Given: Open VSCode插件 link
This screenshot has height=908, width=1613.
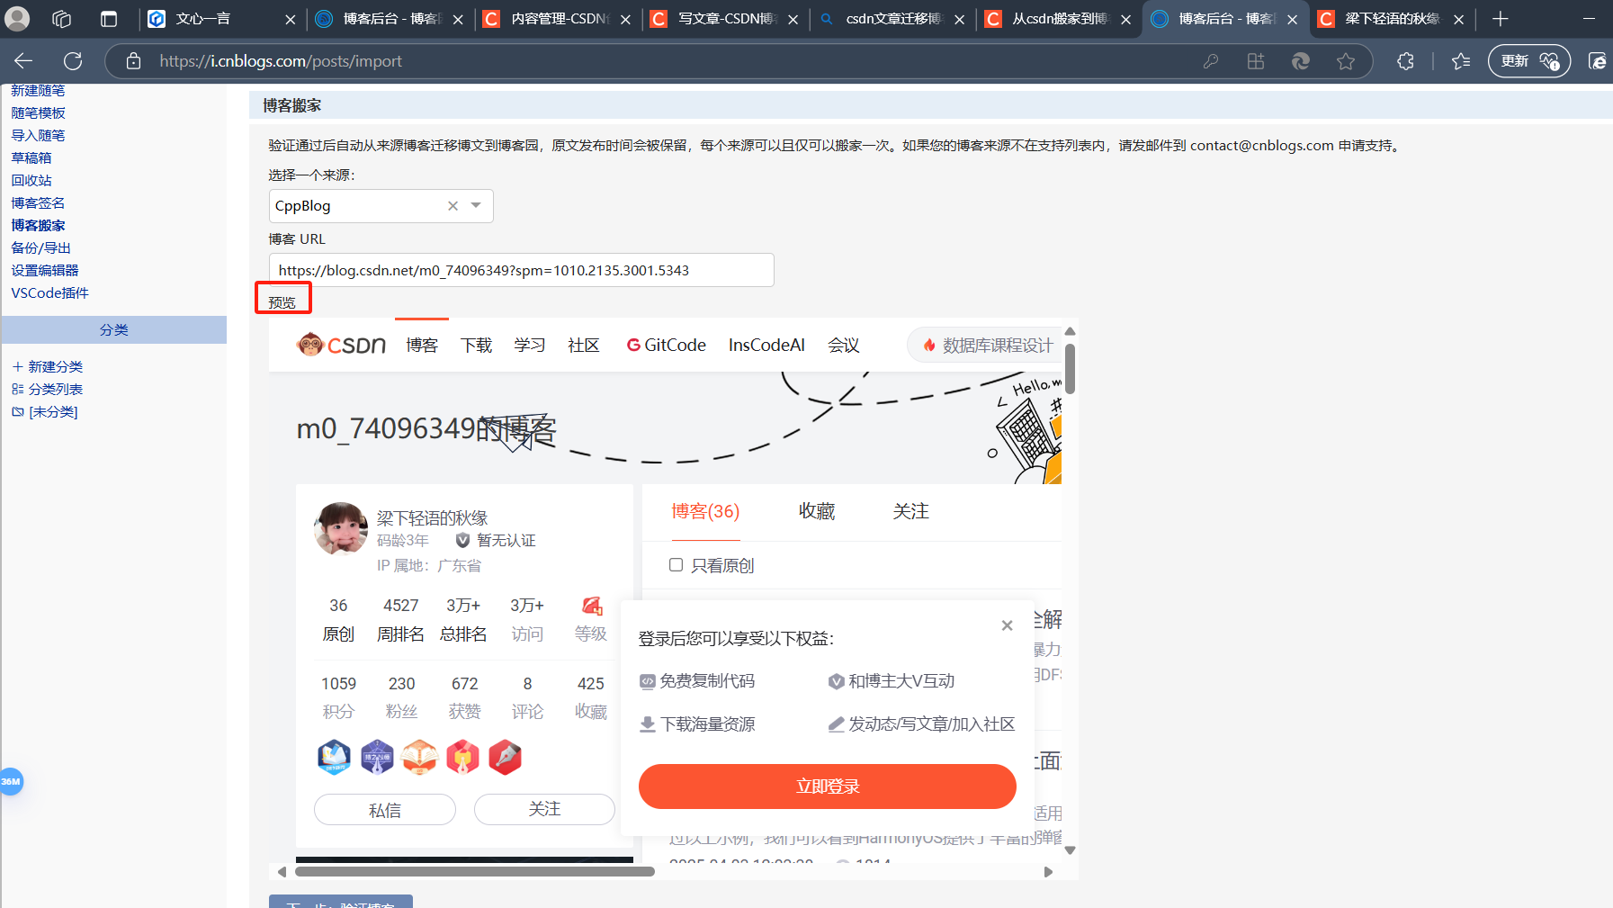Looking at the screenshot, I should [49, 292].
